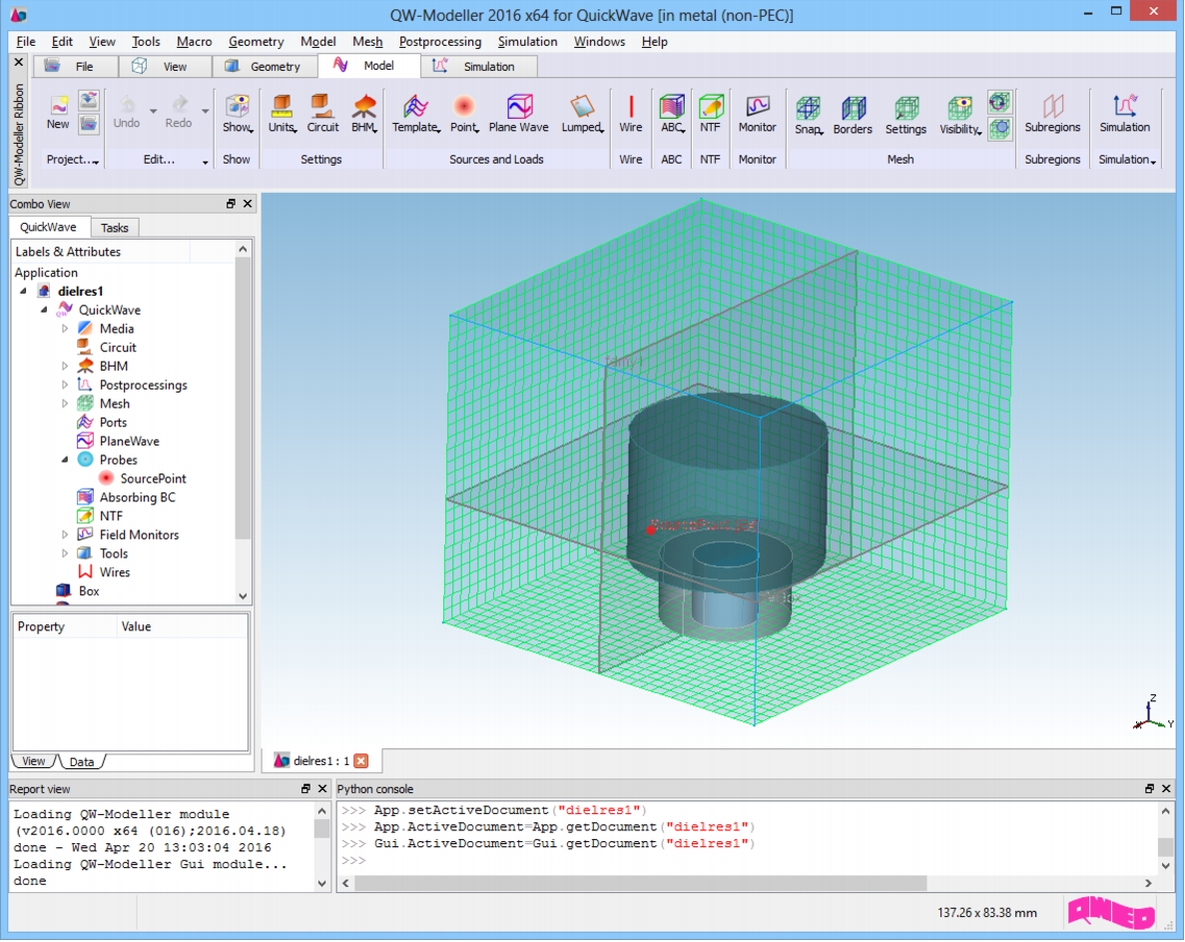Click the save project icon beside New
Image resolution: width=1185 pixels, height=942 pixels.
click(89, 101)
